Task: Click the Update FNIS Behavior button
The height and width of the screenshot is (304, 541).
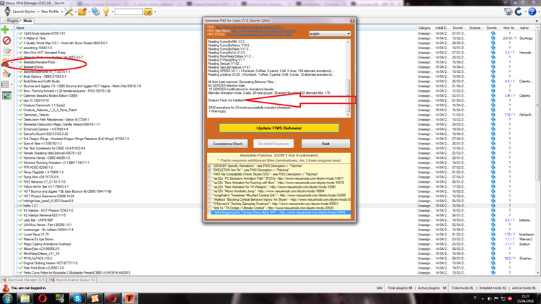Action: point(279,128)
